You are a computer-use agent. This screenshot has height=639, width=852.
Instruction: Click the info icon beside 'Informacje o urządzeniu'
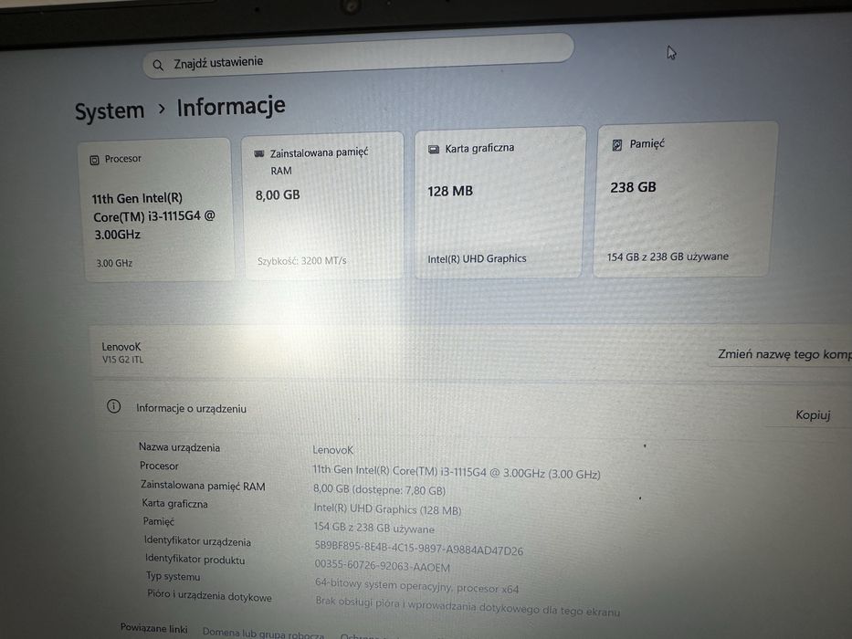113,406
